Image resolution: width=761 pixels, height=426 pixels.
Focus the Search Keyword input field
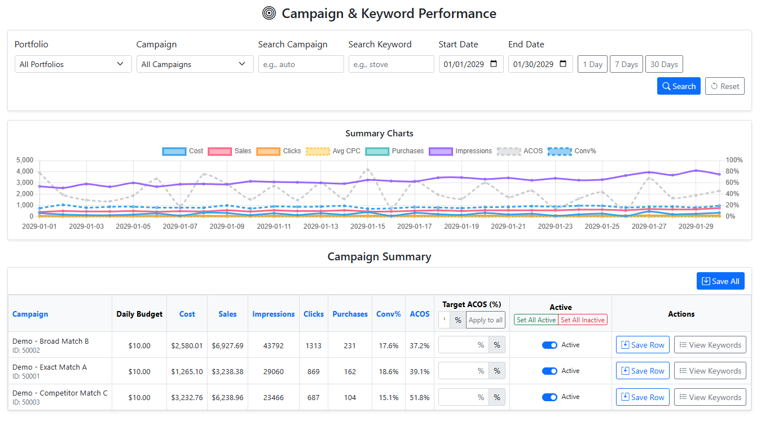(391, 64)
